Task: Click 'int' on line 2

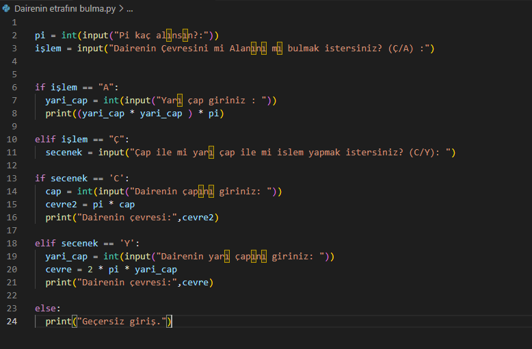Action: tap(69, 36)
